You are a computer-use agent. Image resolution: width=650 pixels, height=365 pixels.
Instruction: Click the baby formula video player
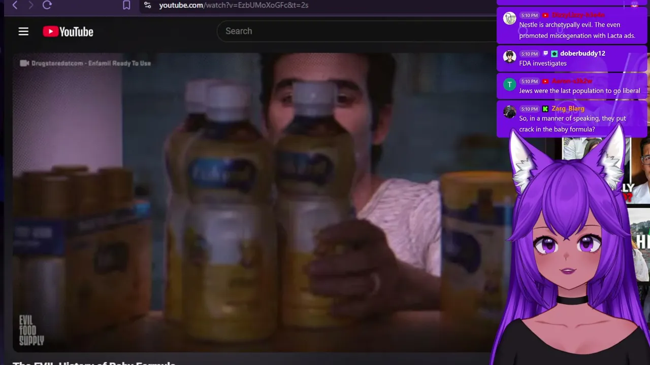click(254, 202)
